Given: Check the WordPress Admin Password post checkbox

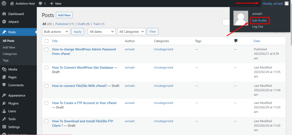Looking at the screenshot, I should tap(46, 50).
